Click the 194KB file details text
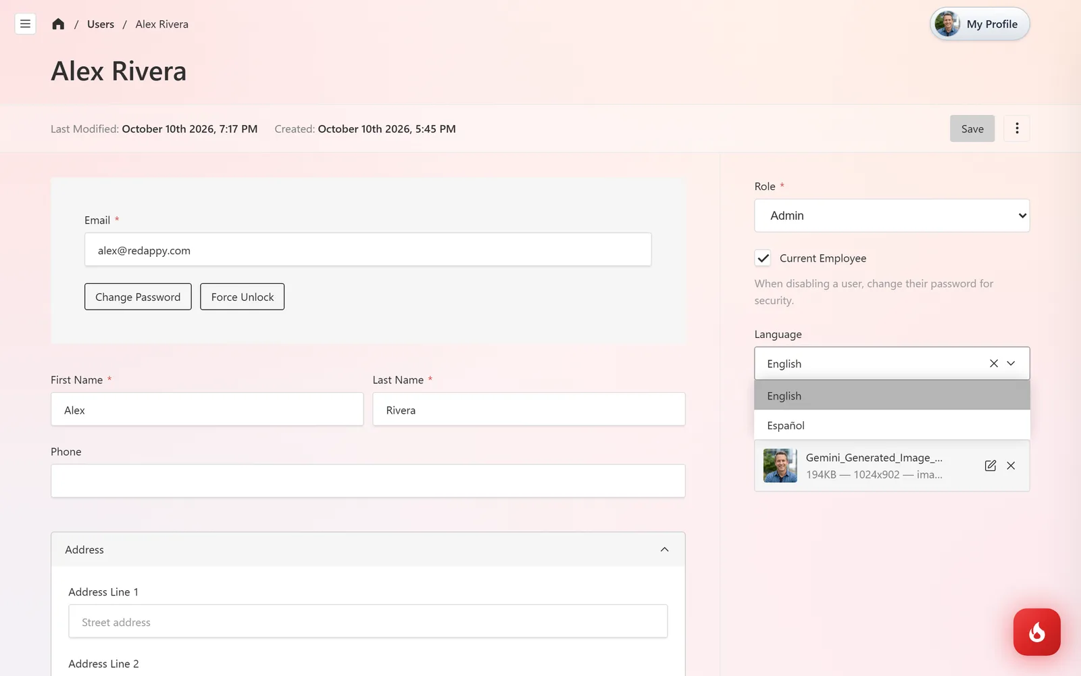The image size is (1081, 676). click(874, 475)
